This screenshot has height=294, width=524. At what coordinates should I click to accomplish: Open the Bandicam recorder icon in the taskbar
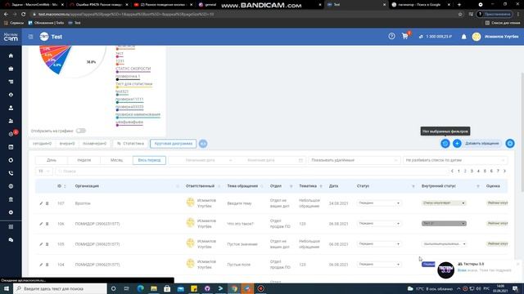click(261, 288)
